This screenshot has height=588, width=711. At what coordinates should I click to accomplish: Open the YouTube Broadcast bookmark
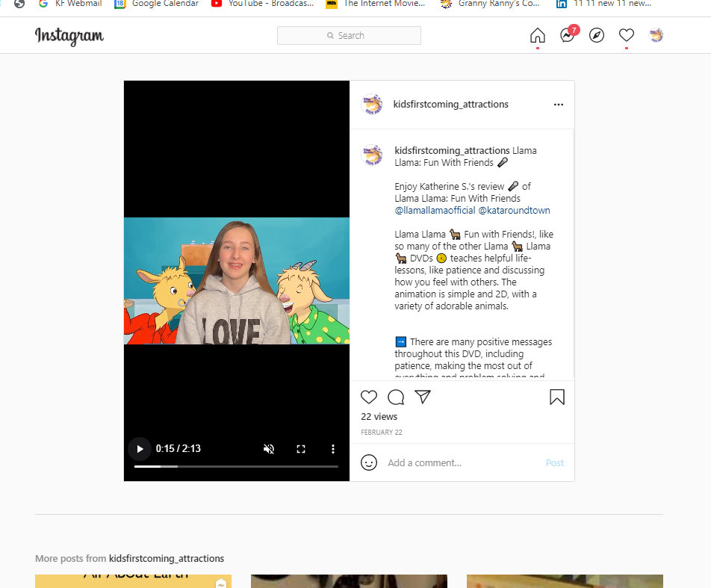(263, 4)
